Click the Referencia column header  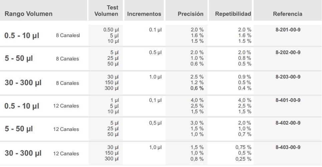287,14
